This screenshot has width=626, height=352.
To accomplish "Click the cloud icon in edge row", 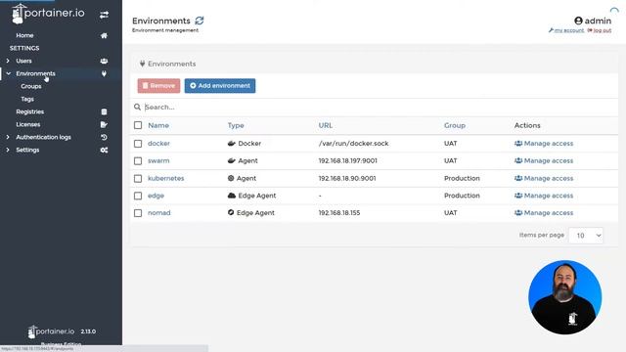I will tap(232, 196).
